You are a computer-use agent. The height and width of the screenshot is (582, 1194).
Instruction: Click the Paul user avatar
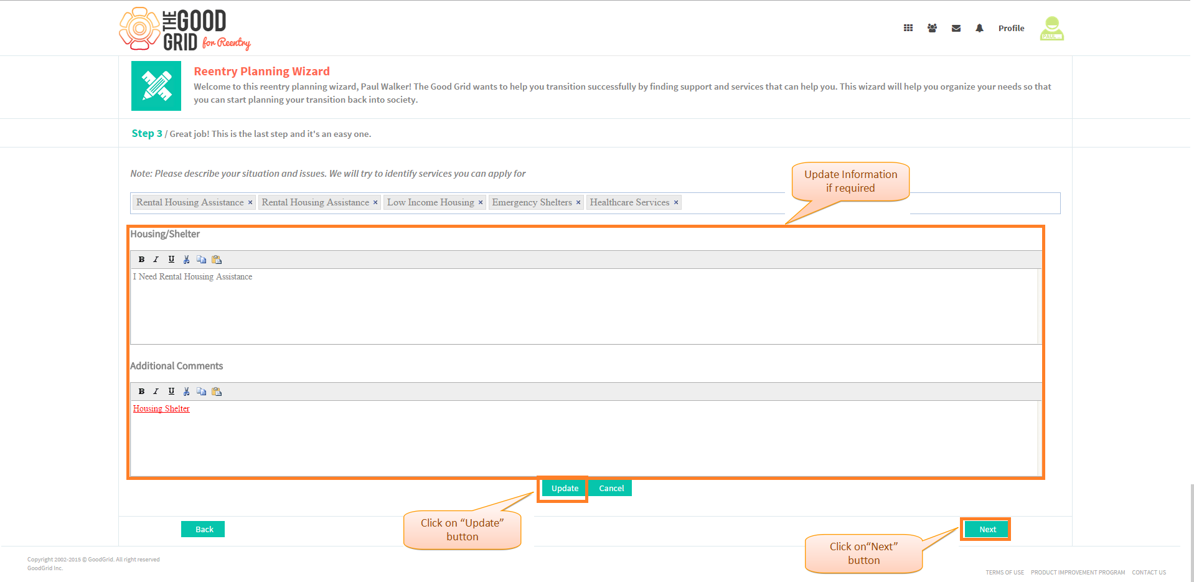point(1052,28)
